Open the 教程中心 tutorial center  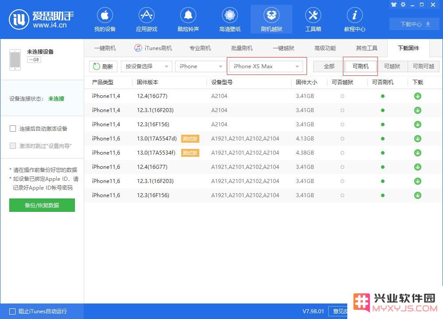pos(354,20)
